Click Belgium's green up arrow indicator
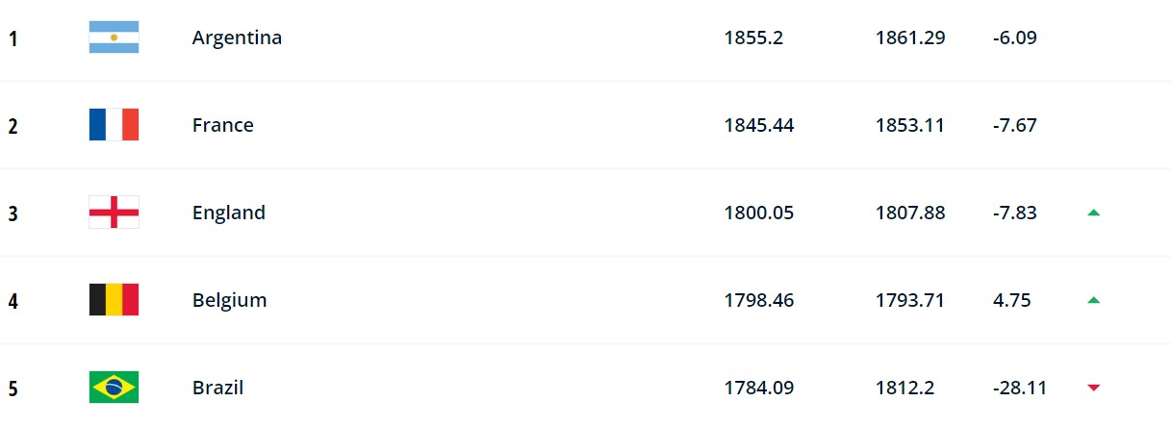This screenshot has width=1172, height=427. (1093, 300)
